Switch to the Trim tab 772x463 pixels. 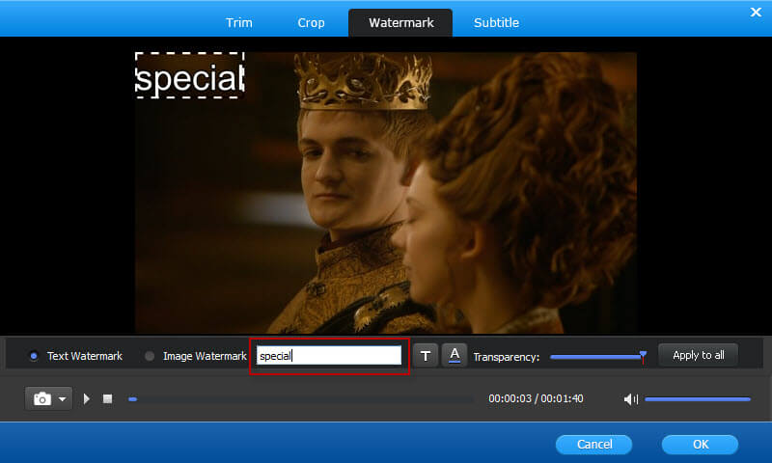tap(238, 22)
